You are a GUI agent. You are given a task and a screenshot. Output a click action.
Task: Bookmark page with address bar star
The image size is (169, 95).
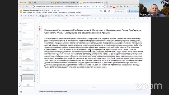point(103,6)
